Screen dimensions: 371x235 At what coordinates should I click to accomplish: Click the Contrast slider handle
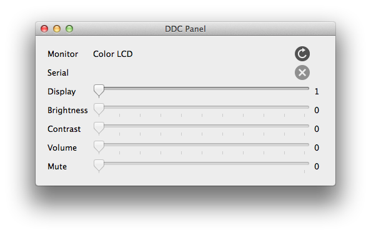coord(99,128)
